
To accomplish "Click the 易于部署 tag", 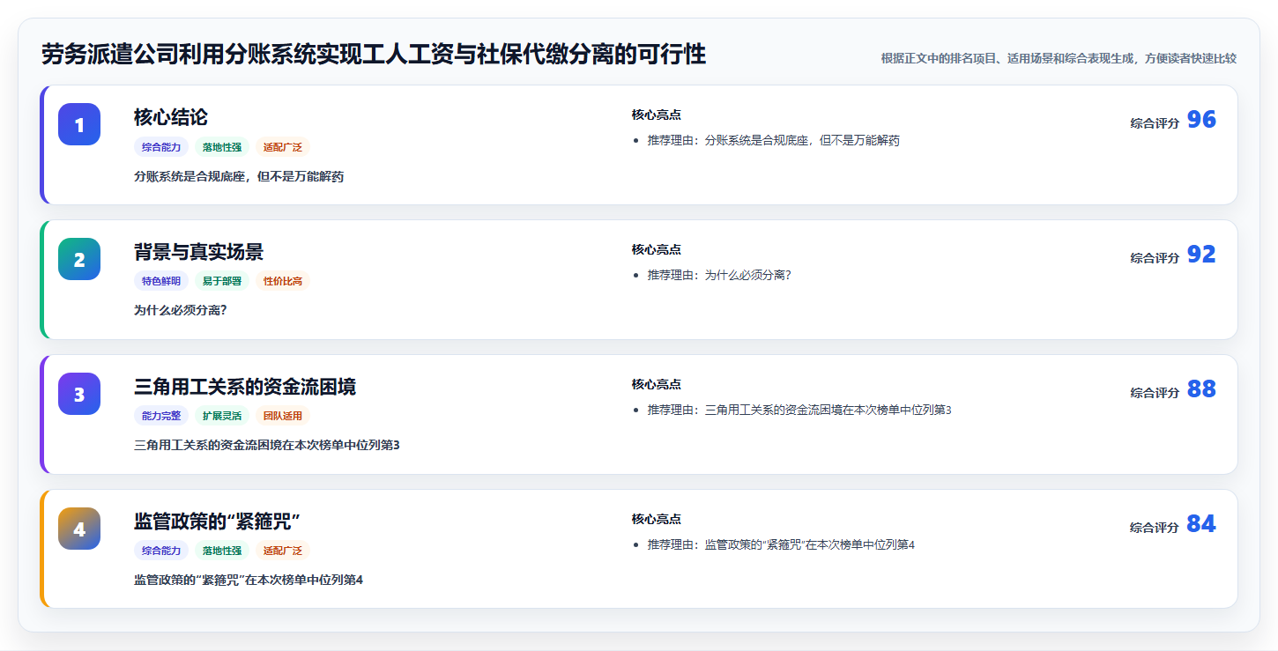I will tap(222, 281).
